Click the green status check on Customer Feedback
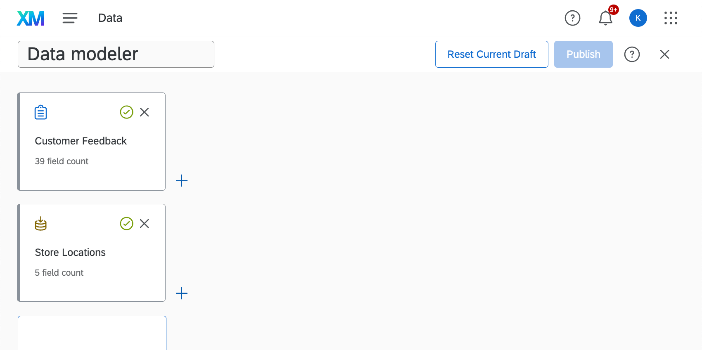Viewport: 702px width, 350px height. tap(126, 112)
